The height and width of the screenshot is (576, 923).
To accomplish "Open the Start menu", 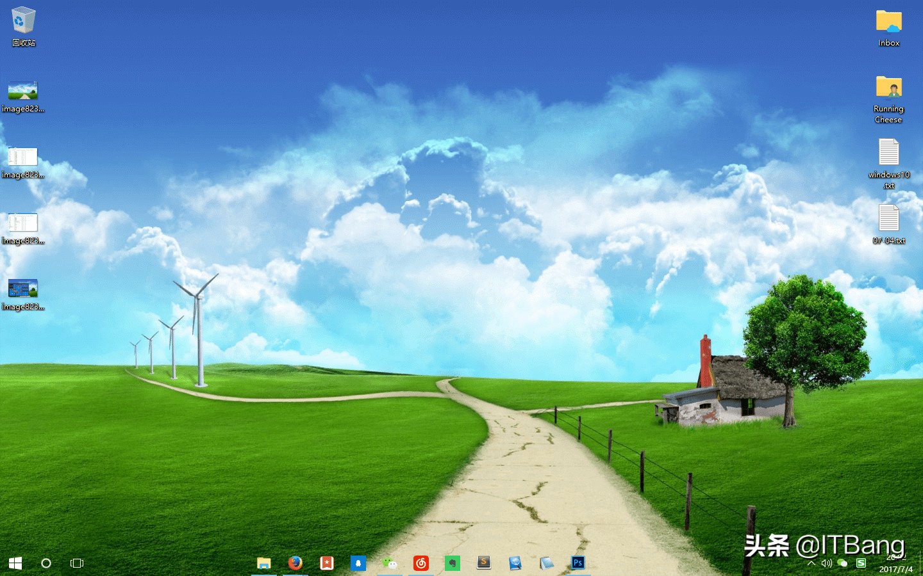I will tap(15, 563).
